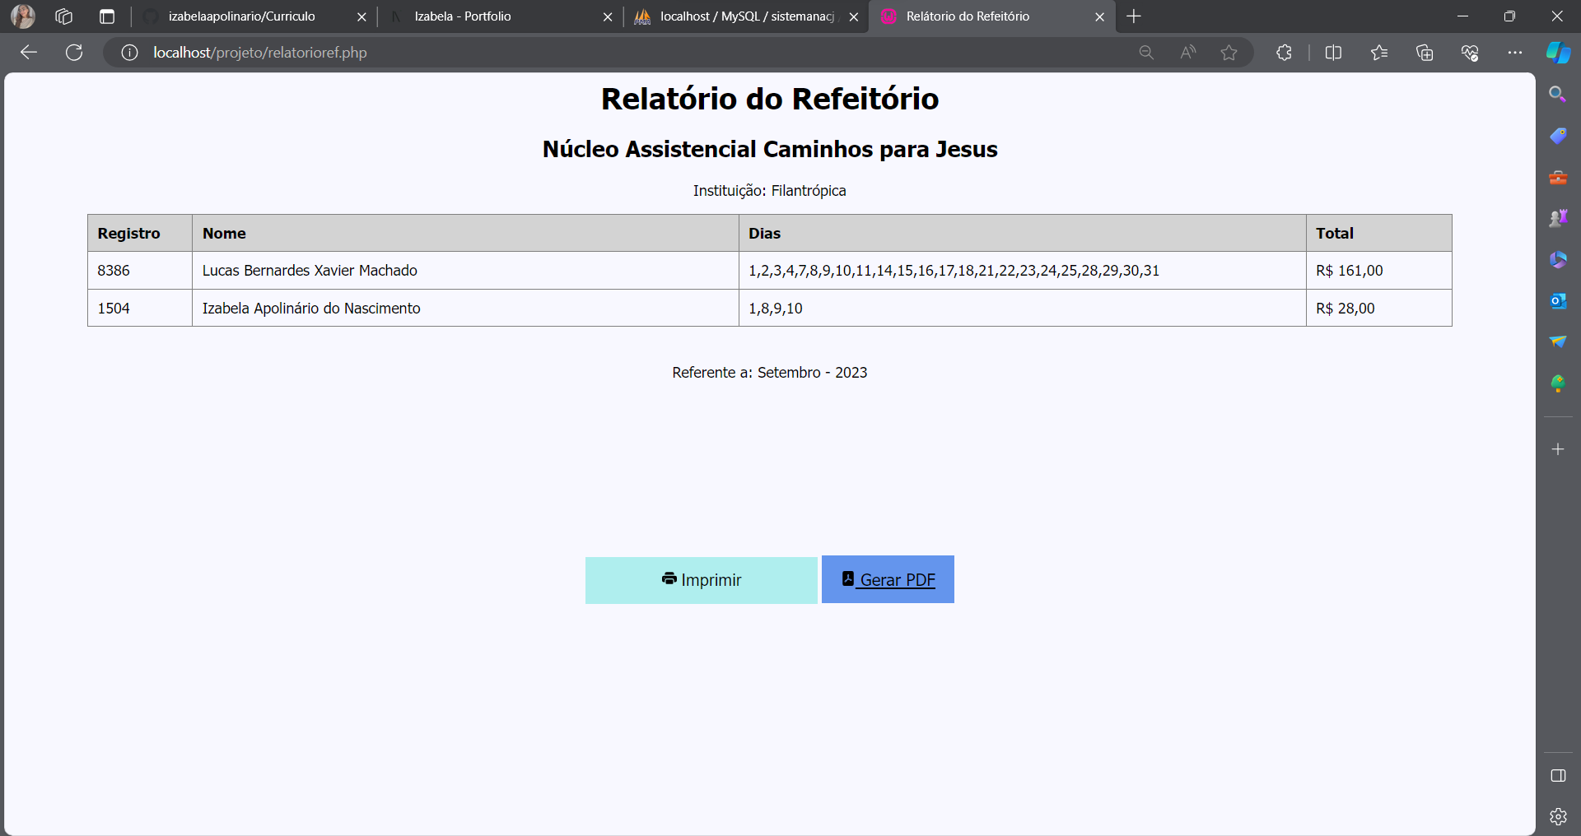Click the address bar URL field
This screenshot has width=1581, height=836.
pos(576,53)
